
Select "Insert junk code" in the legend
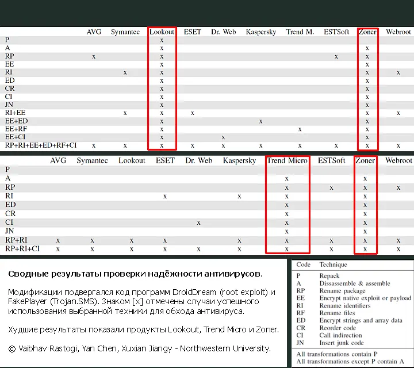click(x=342, y=343)
